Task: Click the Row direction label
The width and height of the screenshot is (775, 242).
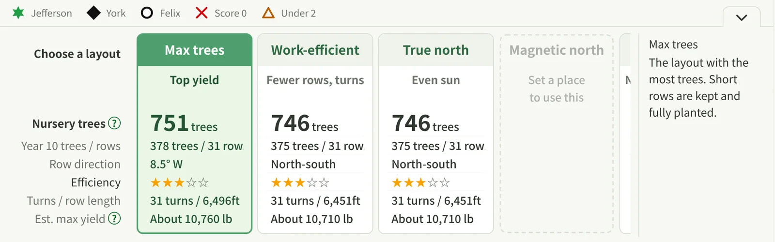Action: [85, 165]
